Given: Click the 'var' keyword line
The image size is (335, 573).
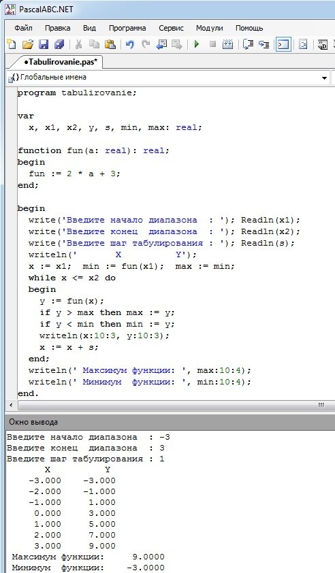Looking at the screenshot, I should click(26, 116).
